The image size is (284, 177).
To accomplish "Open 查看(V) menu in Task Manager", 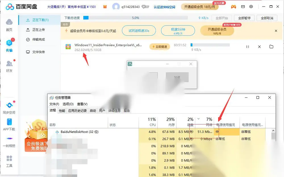I will click(x=82, y=104).
